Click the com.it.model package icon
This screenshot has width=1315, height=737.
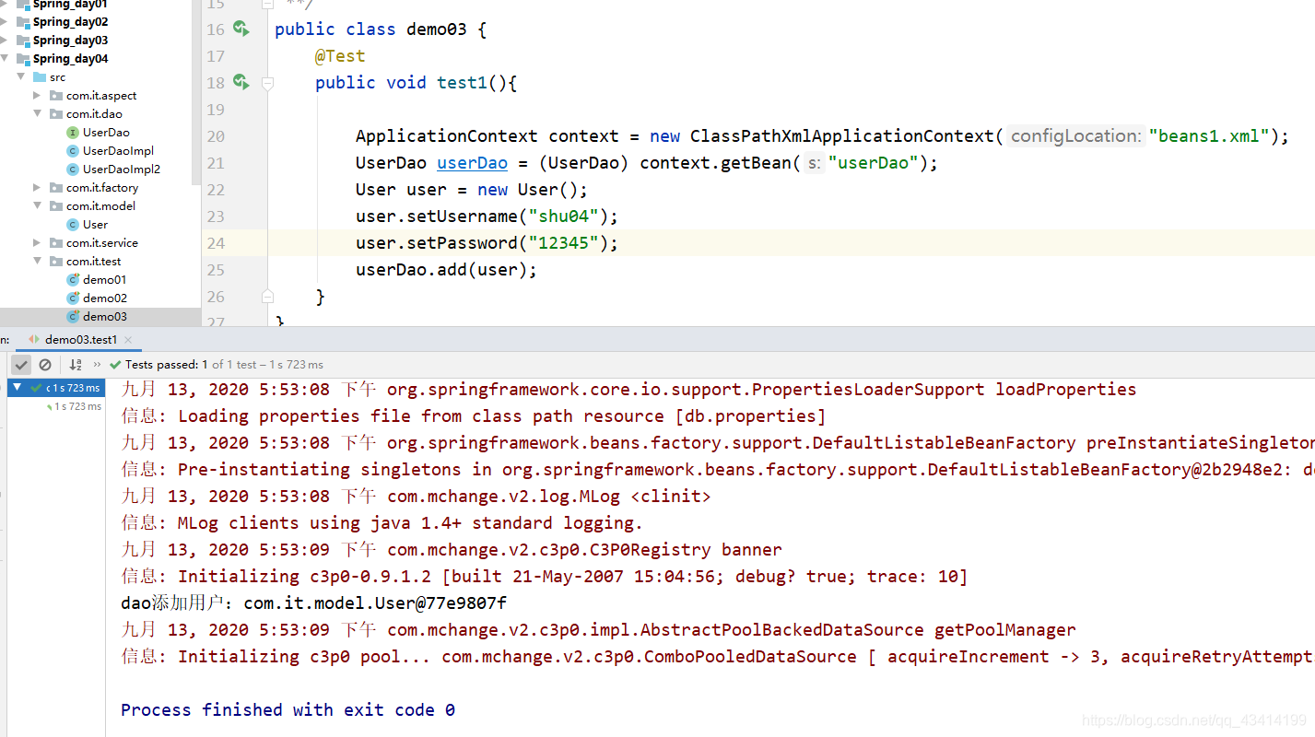56,205
